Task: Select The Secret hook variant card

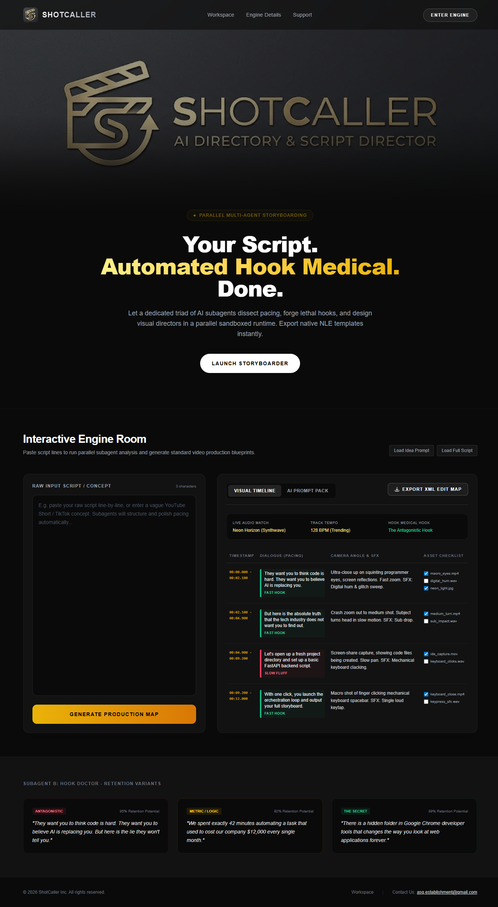Action: 404,826
